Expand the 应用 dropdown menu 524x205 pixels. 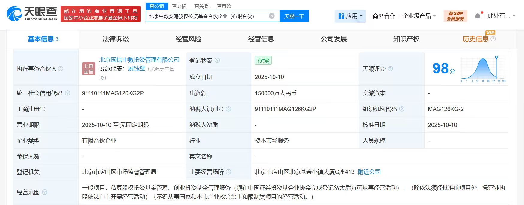pyautogui.click(x=350, y=16)
